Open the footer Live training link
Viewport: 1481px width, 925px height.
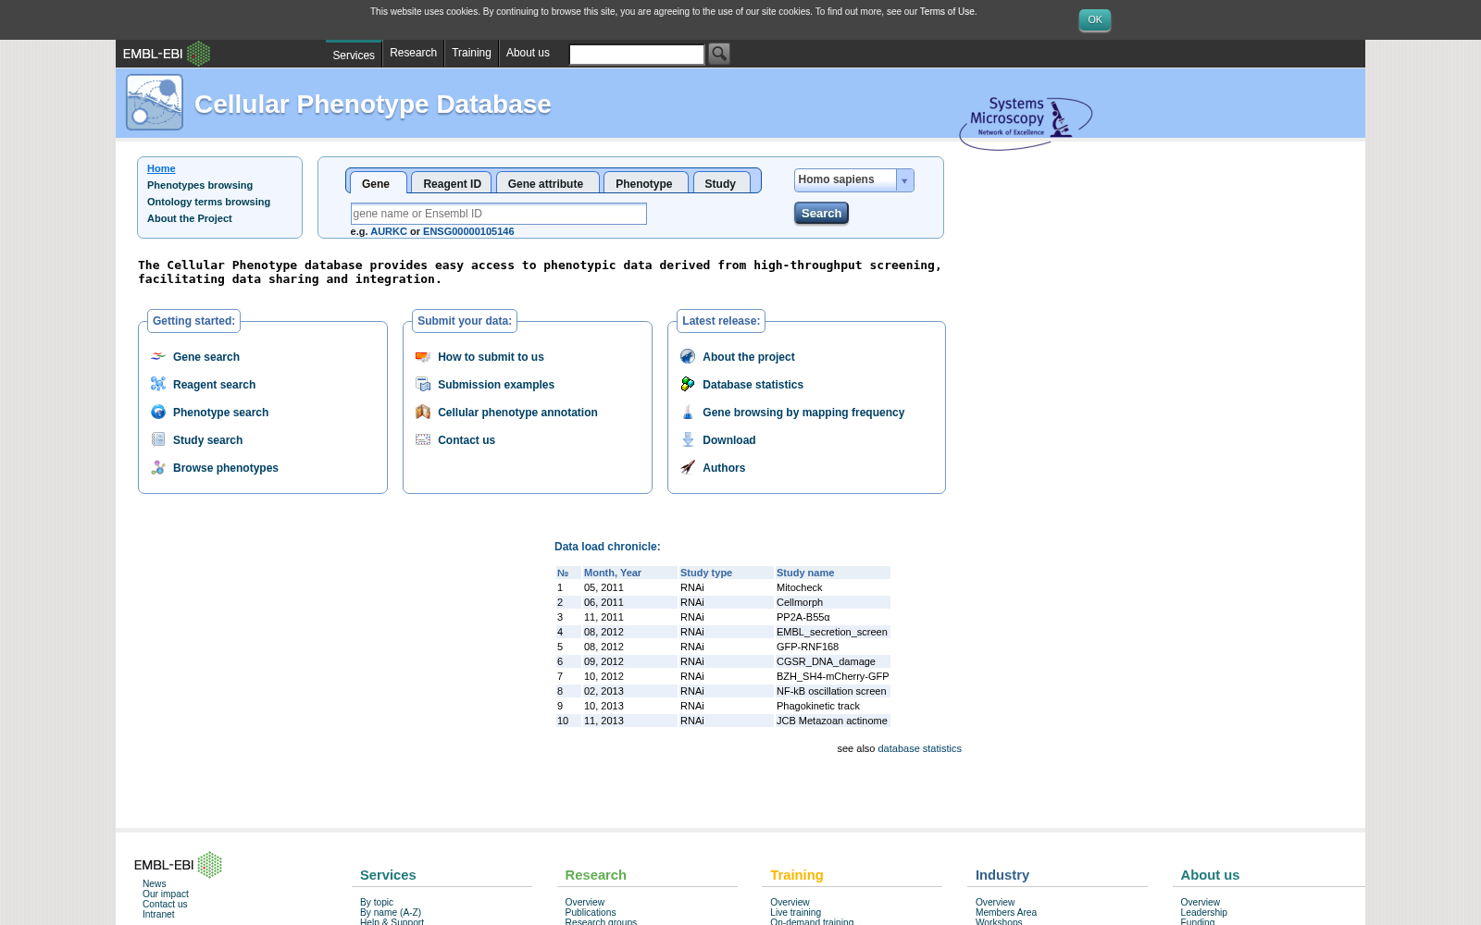point(795,912)
